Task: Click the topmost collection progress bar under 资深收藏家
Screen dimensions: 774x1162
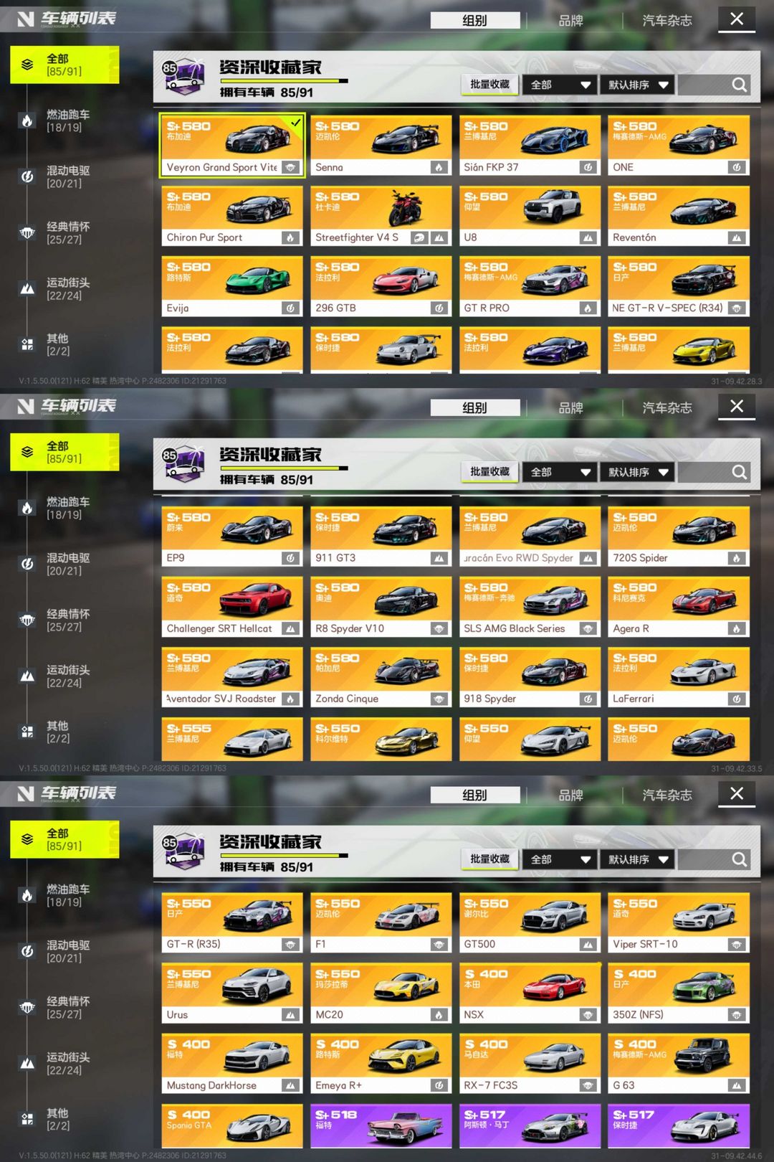Action: pos(284,81)
